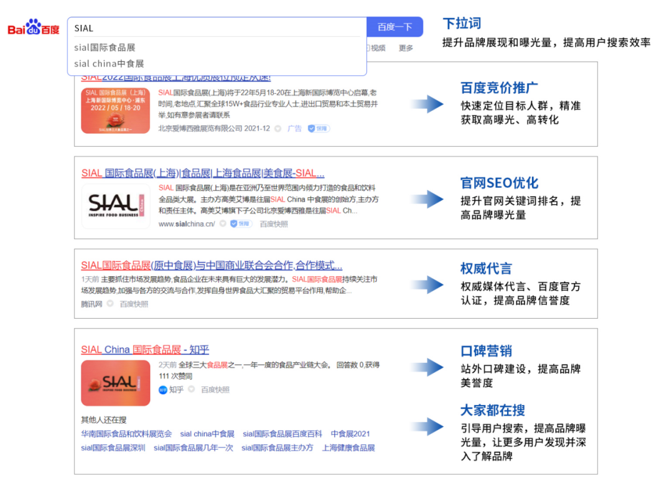Click the 百度一下 search button
The image size is (672, 491).
[394, 27]
